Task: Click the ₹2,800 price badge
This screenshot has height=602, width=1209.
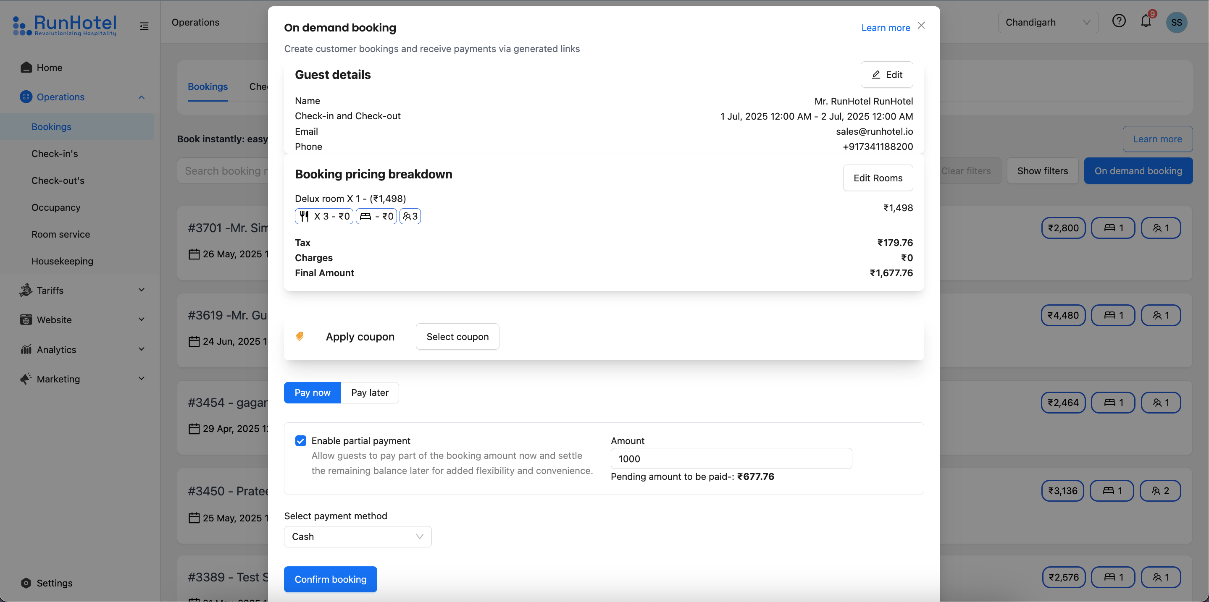Action: pyautogui.click(x=1064, y=228)
